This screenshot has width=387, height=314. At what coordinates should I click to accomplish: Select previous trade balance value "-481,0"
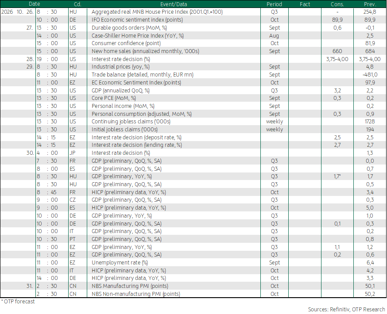tap(370, 74)
